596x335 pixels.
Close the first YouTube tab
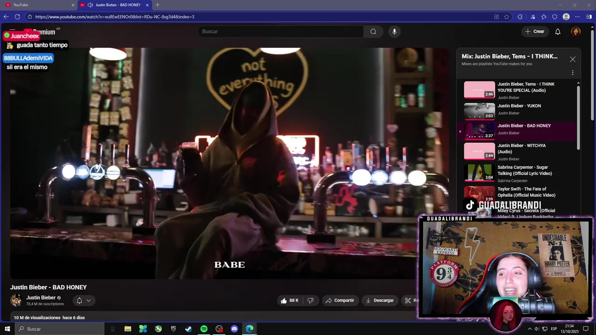click(73, 5)
